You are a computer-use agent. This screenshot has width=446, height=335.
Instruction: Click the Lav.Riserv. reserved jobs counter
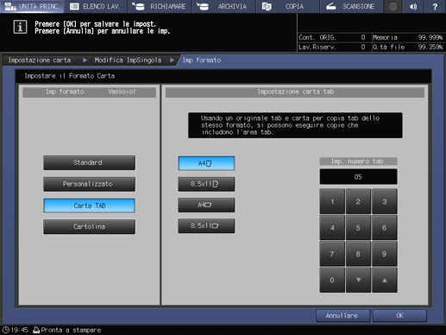pos(332,47)
